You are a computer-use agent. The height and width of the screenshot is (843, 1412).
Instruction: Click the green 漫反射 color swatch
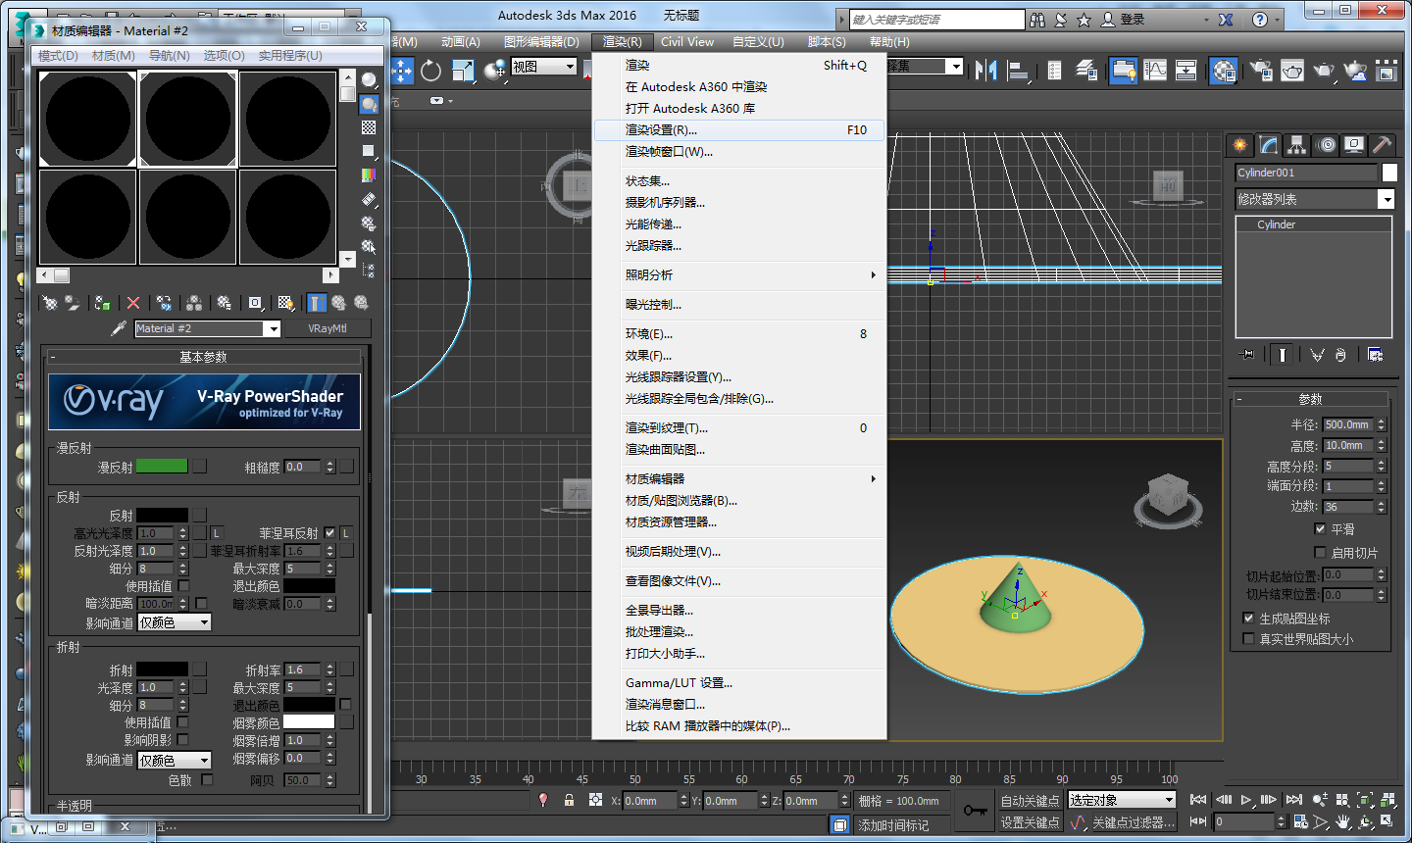tap(162, 466)
